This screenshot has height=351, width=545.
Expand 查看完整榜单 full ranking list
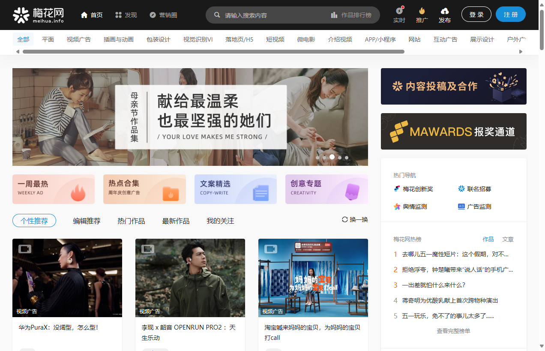point(453,331)
